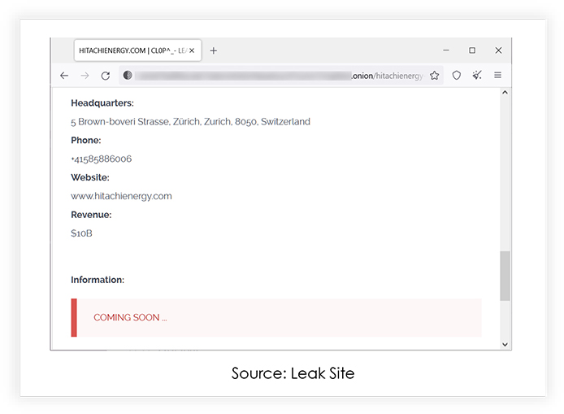Screen dimensions: 564x414
Task: Click the vertical scrollbar thumb
Action: pos(505,276)
